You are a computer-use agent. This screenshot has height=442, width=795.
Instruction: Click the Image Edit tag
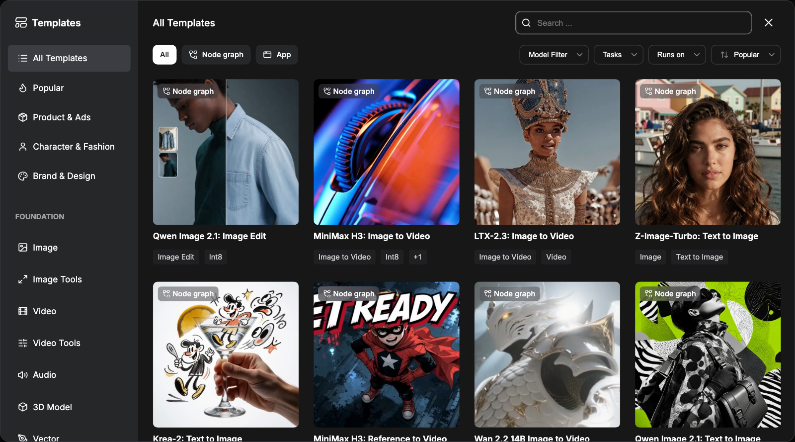click(176, 257)
